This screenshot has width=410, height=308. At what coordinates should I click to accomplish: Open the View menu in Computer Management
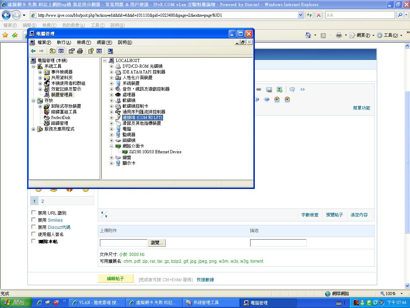[84, 42]
